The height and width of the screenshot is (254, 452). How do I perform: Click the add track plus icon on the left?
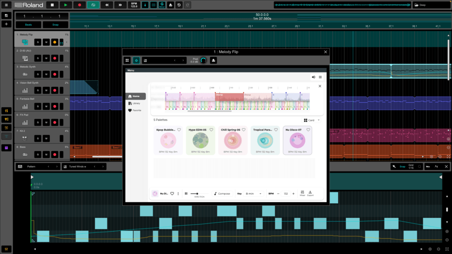[x=6, y=24]
